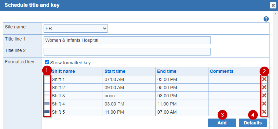Click the Title line 1 field
Screen dimensions: 278x129
tap(127, 40)
